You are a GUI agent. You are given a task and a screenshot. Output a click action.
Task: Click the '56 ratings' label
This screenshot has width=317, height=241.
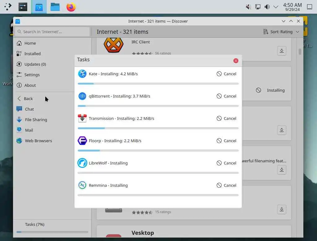coord(163,53)
